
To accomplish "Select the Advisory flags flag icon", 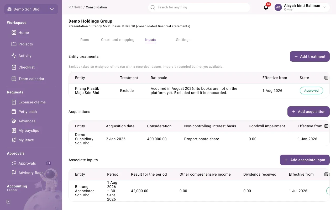I will tap(14, 173).
